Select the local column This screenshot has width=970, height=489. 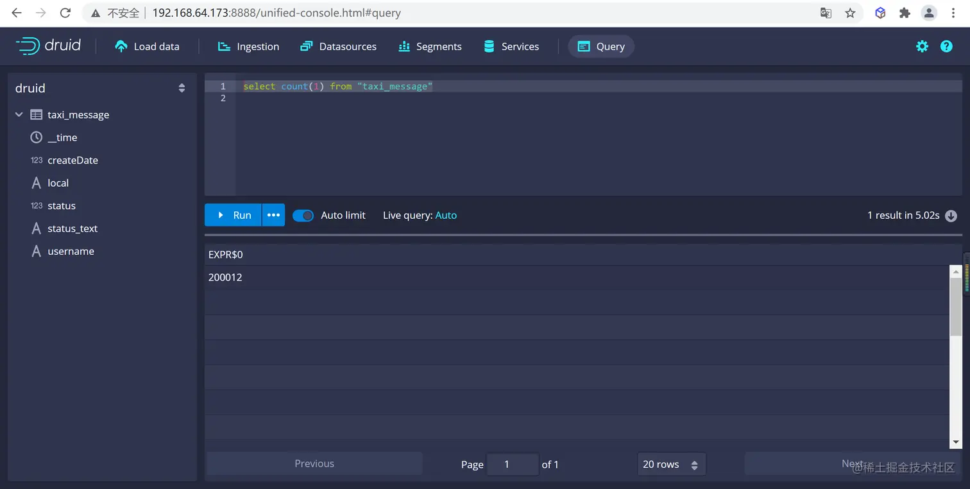(58, 183)
